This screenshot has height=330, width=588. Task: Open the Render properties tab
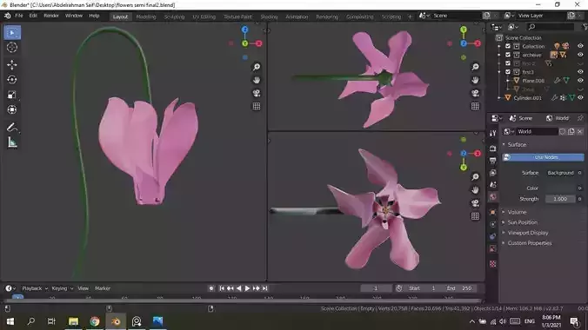coord(492,148)
